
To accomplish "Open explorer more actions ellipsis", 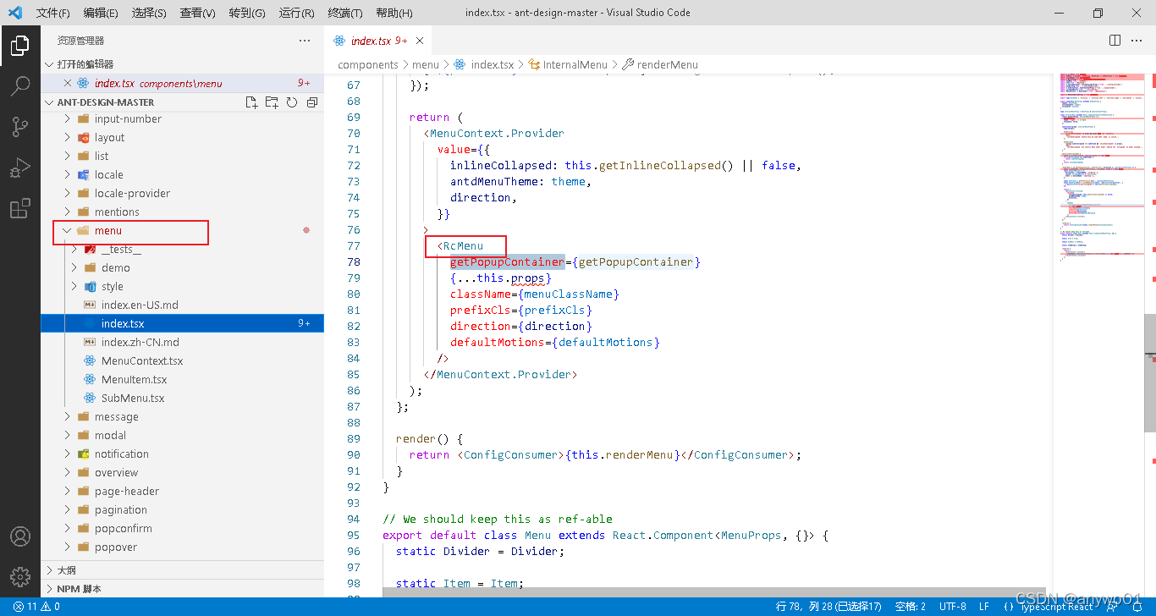I will (x=305, y=41).
